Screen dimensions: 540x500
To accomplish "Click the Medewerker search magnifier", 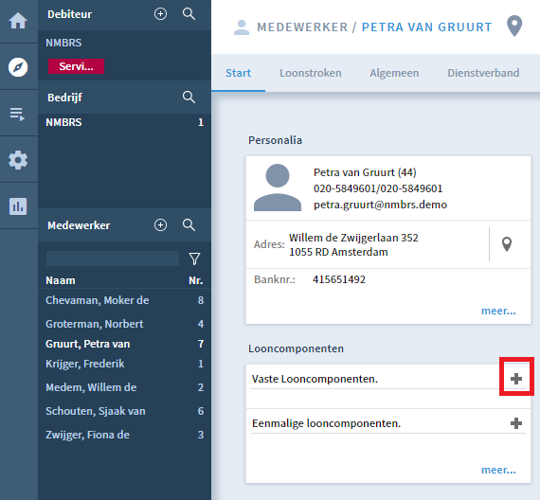I will (189, 224).
